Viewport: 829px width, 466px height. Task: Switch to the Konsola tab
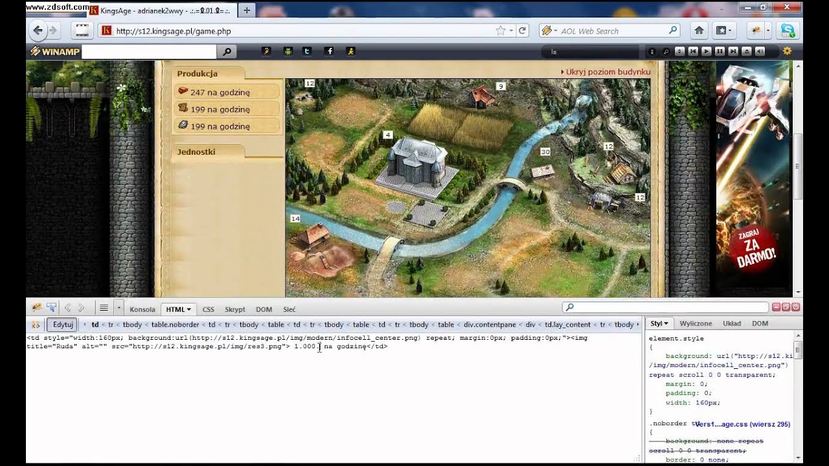142,309
